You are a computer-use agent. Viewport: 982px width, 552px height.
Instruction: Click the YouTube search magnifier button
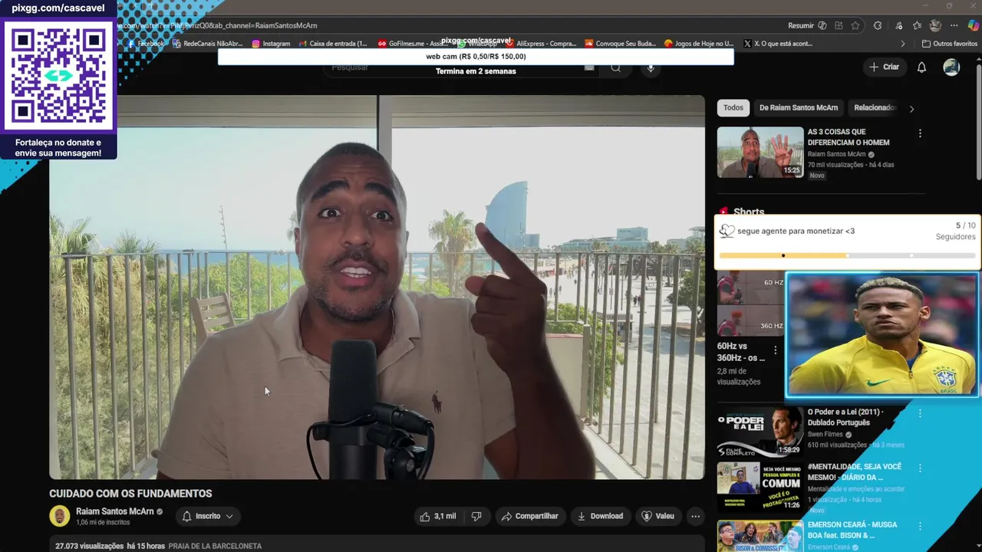615,67
